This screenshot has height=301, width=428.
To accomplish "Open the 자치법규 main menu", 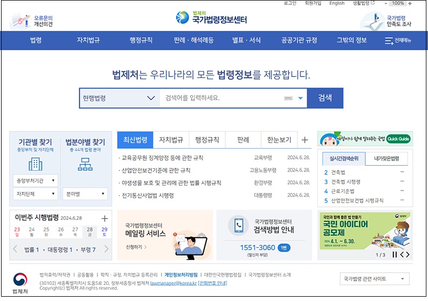I will (x=88, y=41).
